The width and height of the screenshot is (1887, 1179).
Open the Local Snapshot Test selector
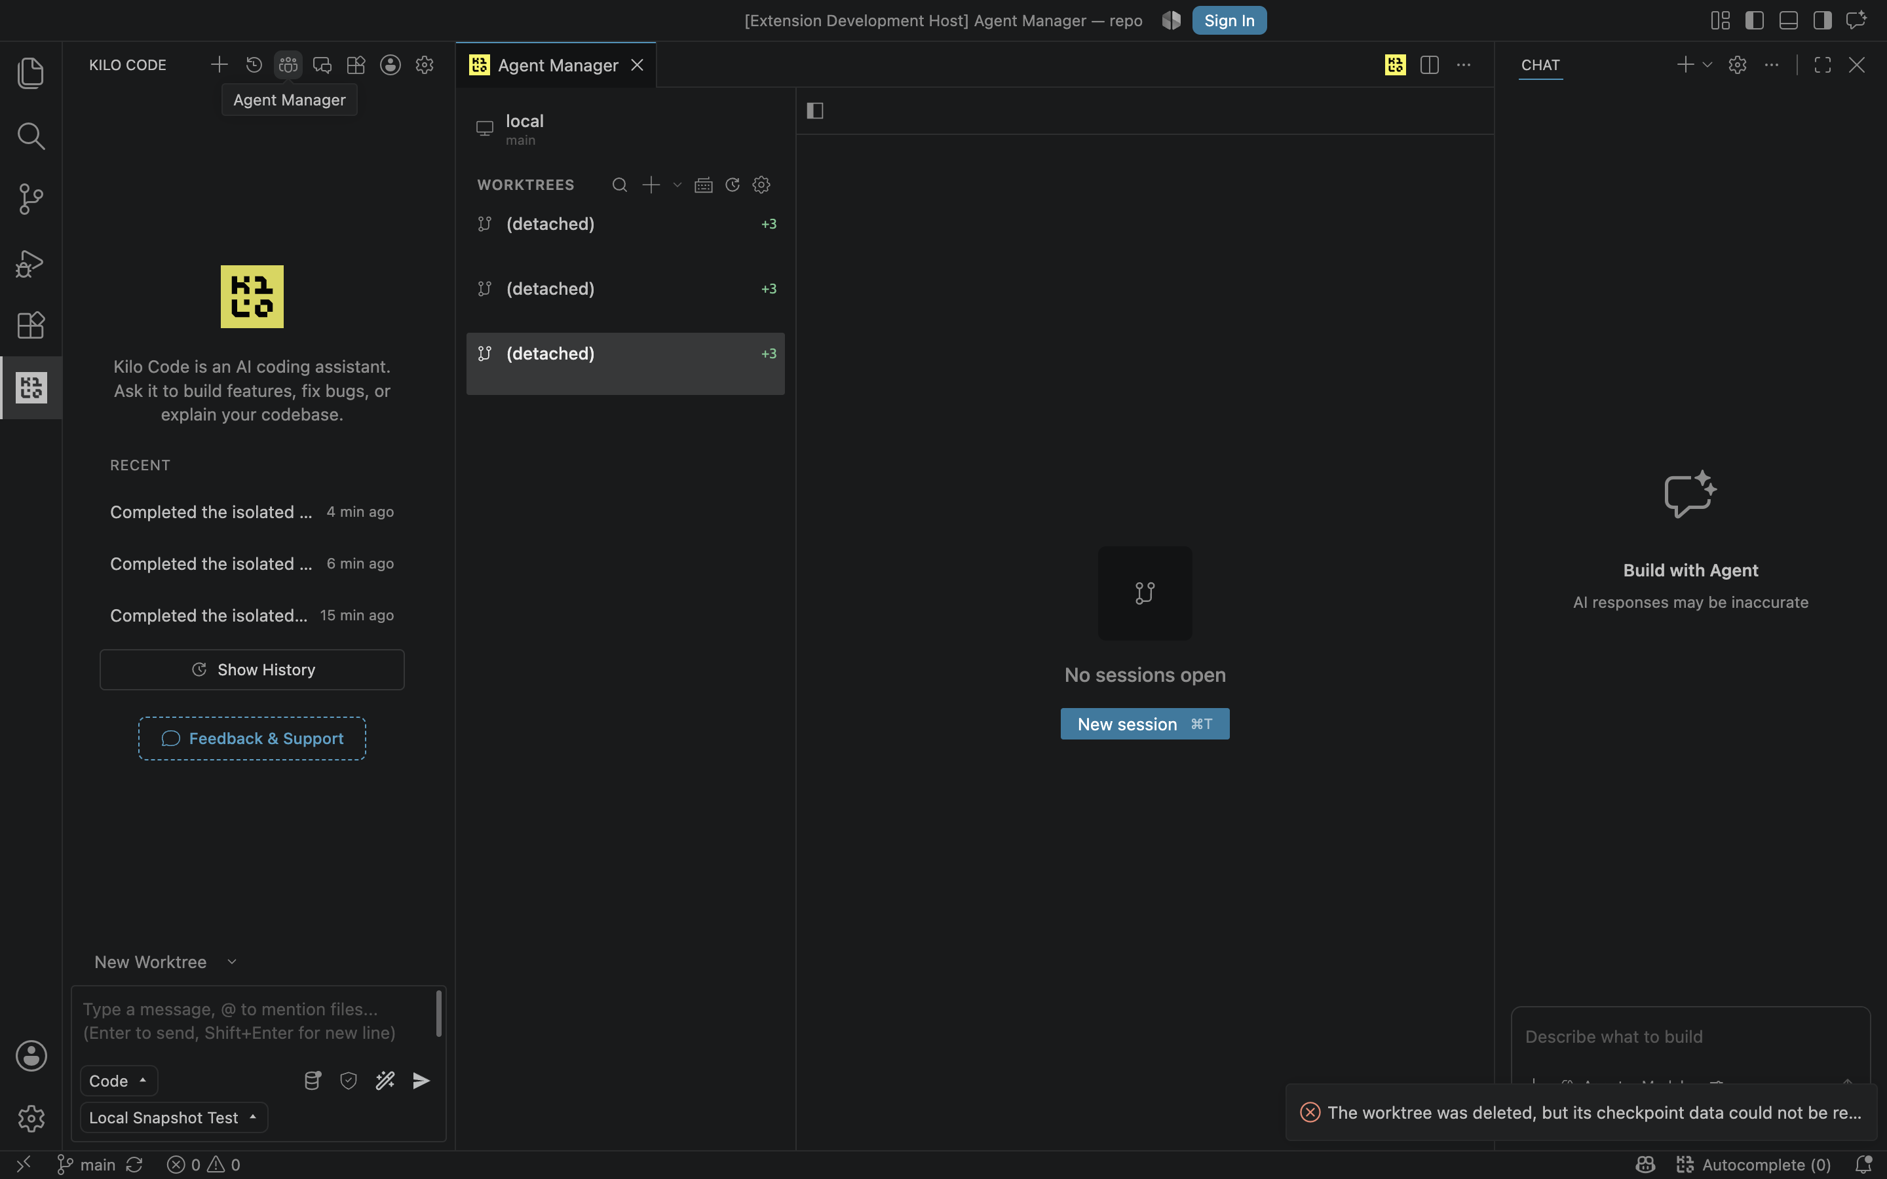(174, 1117)
